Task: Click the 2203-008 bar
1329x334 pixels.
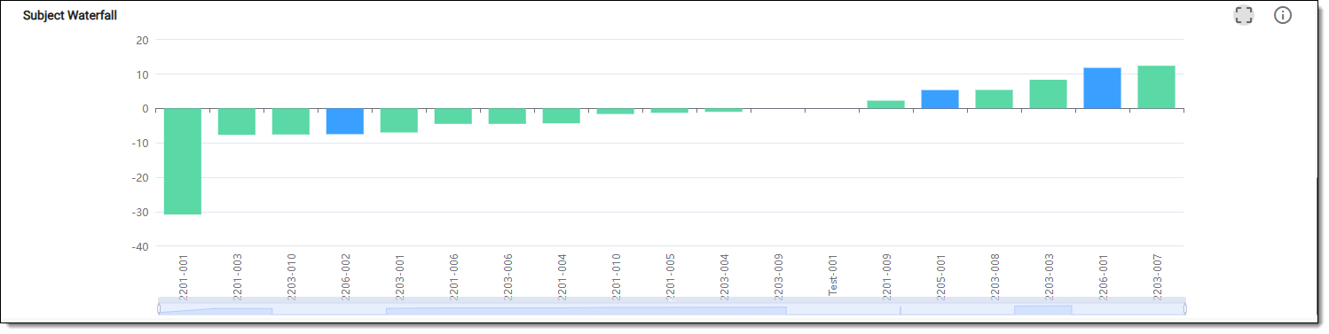Action: [994, 99]
